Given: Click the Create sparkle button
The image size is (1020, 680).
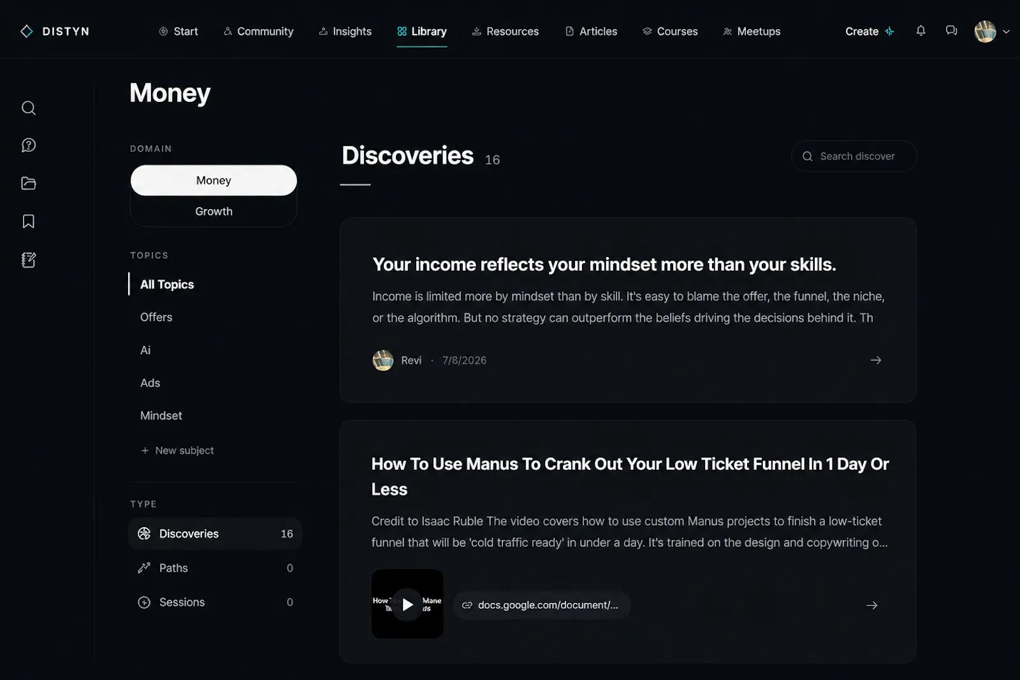Looking at the screenshot, I should 870,31.
